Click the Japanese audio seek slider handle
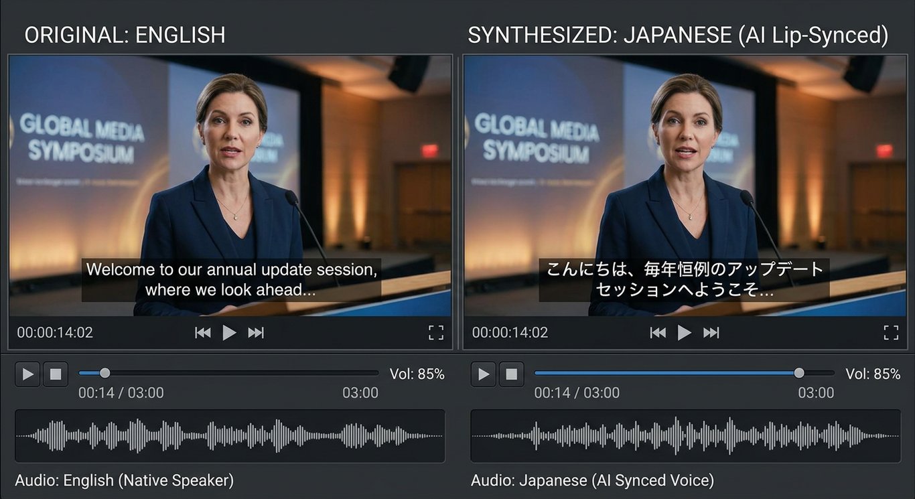915x499 pixels. (799, 373)
